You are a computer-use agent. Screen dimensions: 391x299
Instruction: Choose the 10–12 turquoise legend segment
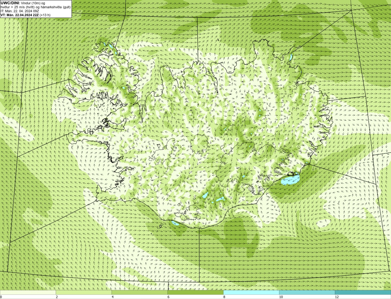(x=307, y=292)
